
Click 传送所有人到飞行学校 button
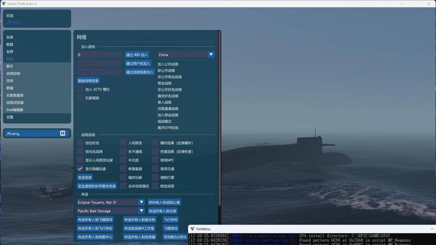[x=95, y=228]
